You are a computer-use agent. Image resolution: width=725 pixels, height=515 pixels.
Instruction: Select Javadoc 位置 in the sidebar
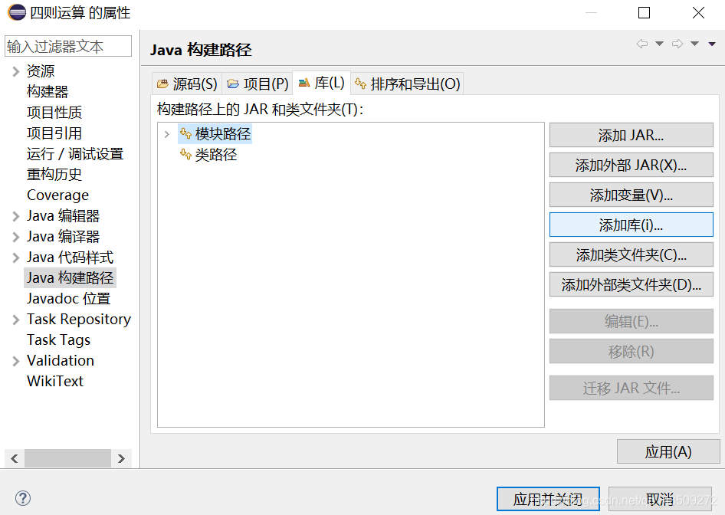(x=67, y=298)
